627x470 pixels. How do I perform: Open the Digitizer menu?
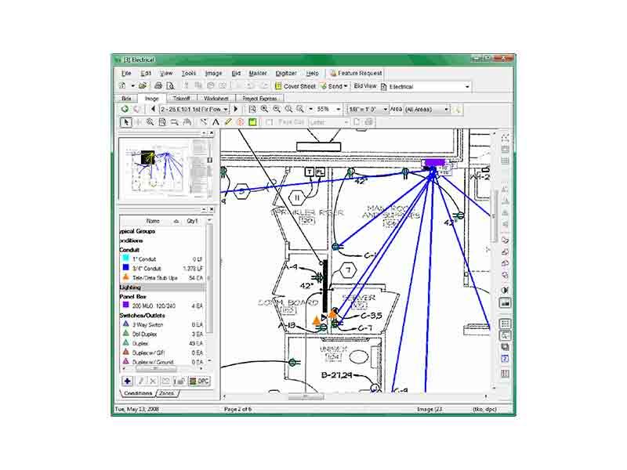coord(286,73)
